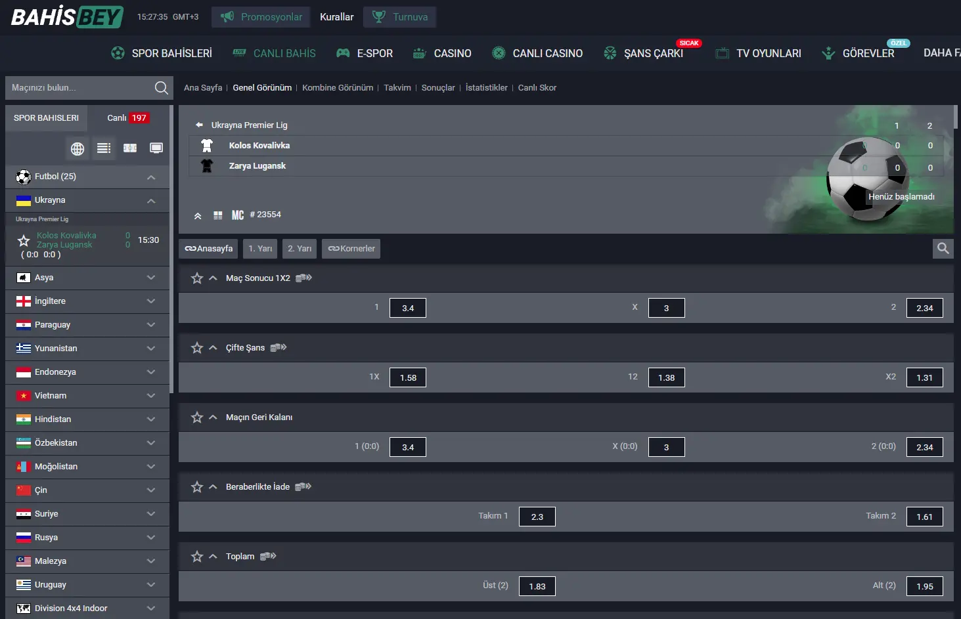Favorite the Çifte Şans market star

tap(197, 348)
